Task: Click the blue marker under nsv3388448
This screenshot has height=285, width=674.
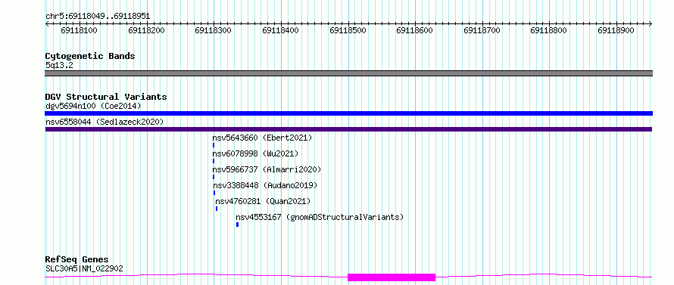Action: click(214, 193)
